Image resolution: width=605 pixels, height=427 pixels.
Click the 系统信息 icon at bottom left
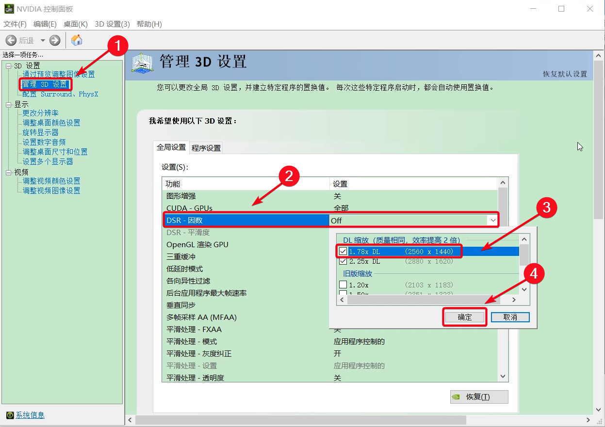point(10,415)
